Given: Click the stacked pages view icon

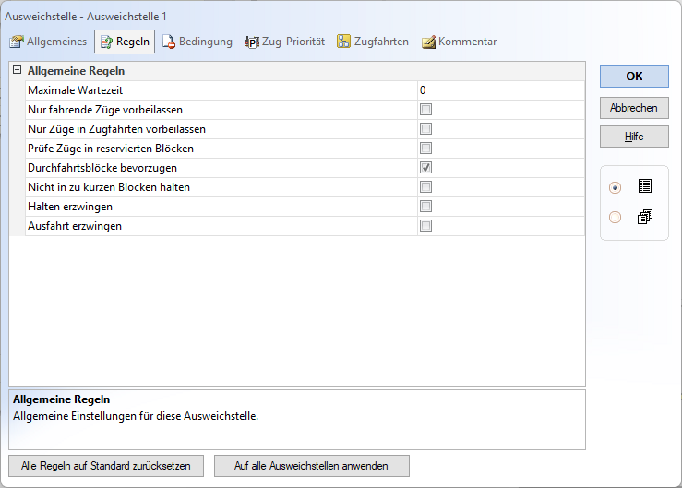Looking at the screenshot, I should [645, 217].
